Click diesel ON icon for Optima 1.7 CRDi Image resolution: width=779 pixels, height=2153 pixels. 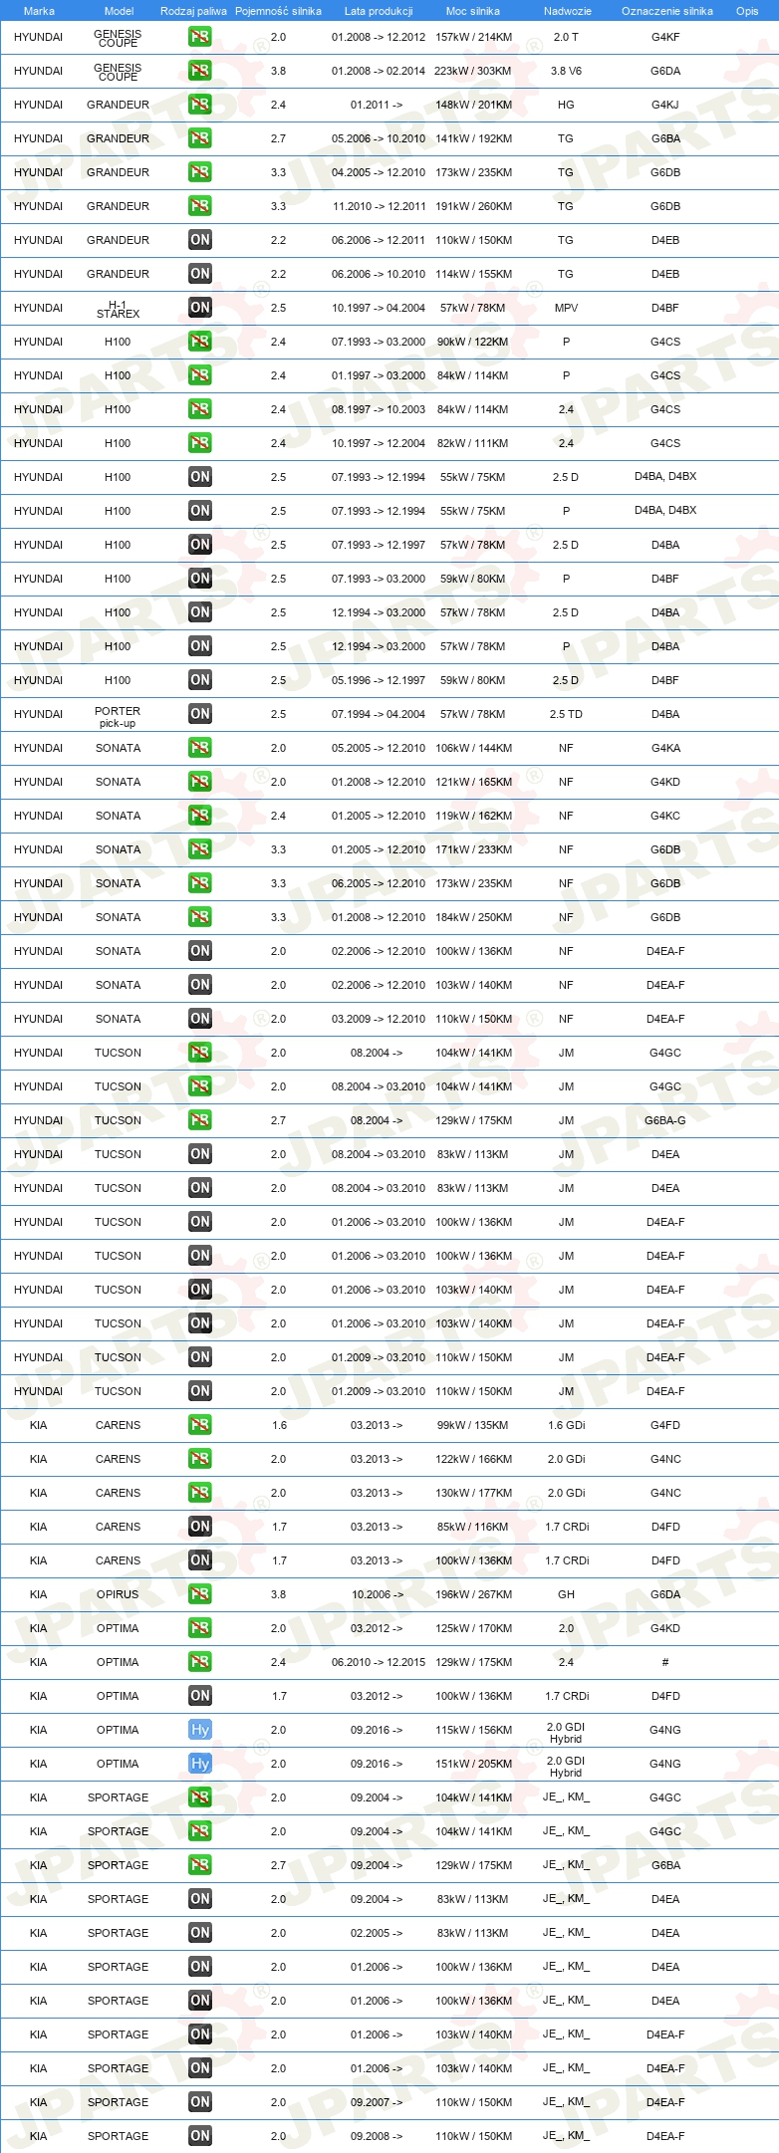[200, 1696]
